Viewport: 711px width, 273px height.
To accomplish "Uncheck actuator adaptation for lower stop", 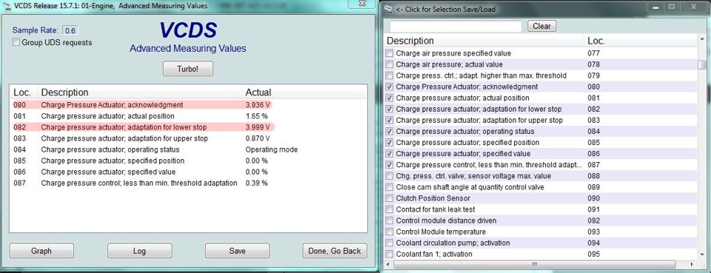I will point(389,109).
